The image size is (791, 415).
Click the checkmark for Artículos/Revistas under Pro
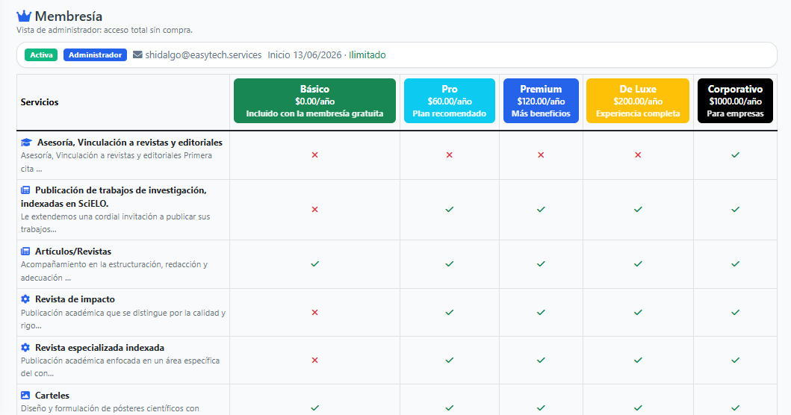[x=450, y=263]
